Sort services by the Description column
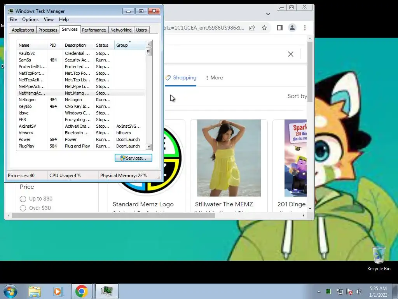The width and height of the screenshot is (398, 299). 78,45
